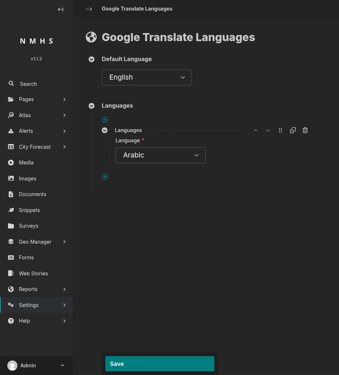Image resolution: width=339 pixels, height=375 pixels.
Task: Click the Default Language heading
Action: pos(126,59)
